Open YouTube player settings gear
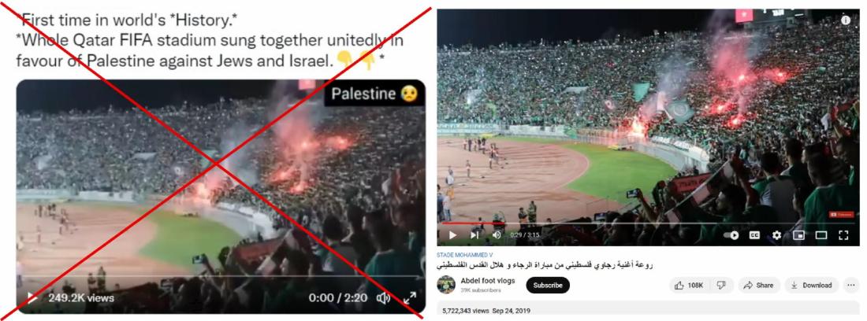 pos(777,235)
